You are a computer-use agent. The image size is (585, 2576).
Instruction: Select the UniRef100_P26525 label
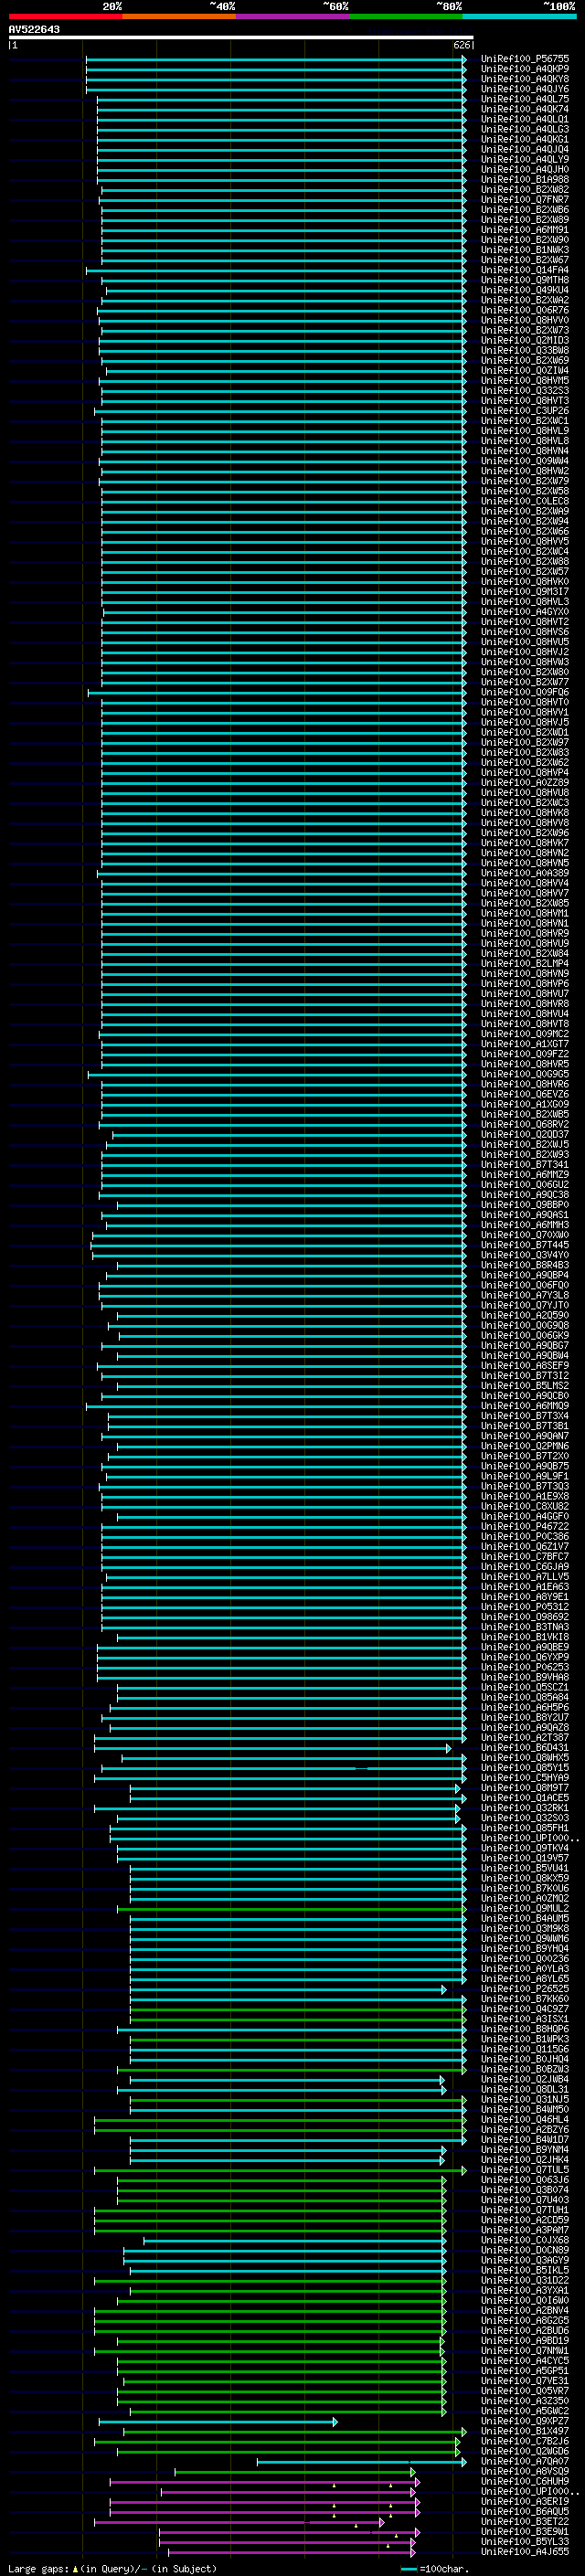click(525, 1990)
